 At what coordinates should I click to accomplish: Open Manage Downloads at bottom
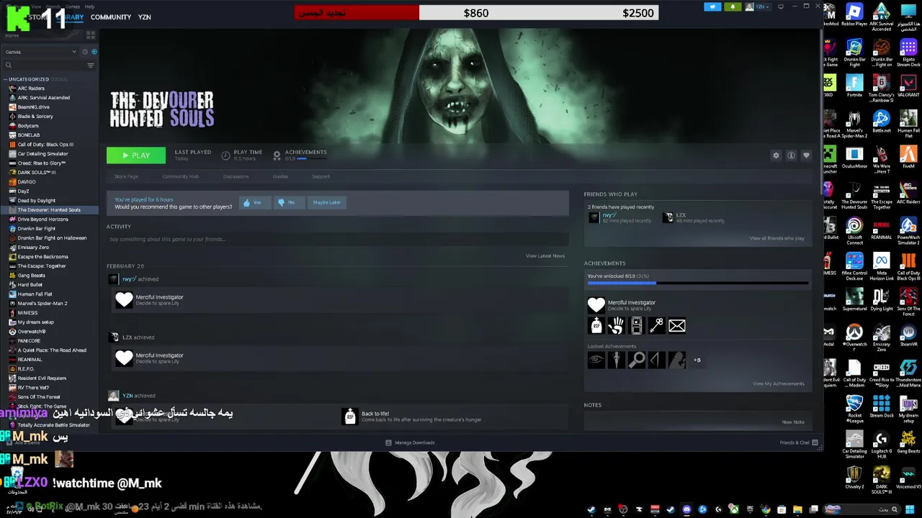(x=410, y=443)
